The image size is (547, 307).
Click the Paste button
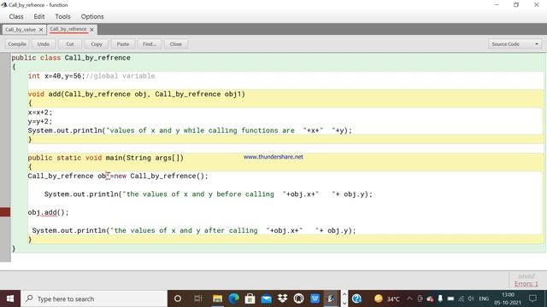tap(123, 44)
